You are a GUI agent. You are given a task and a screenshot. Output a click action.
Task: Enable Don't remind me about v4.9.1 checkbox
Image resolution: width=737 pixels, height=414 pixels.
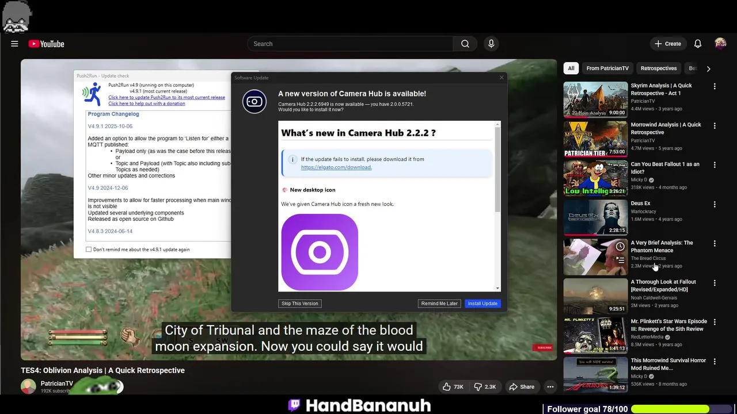[x=89, y=250]
